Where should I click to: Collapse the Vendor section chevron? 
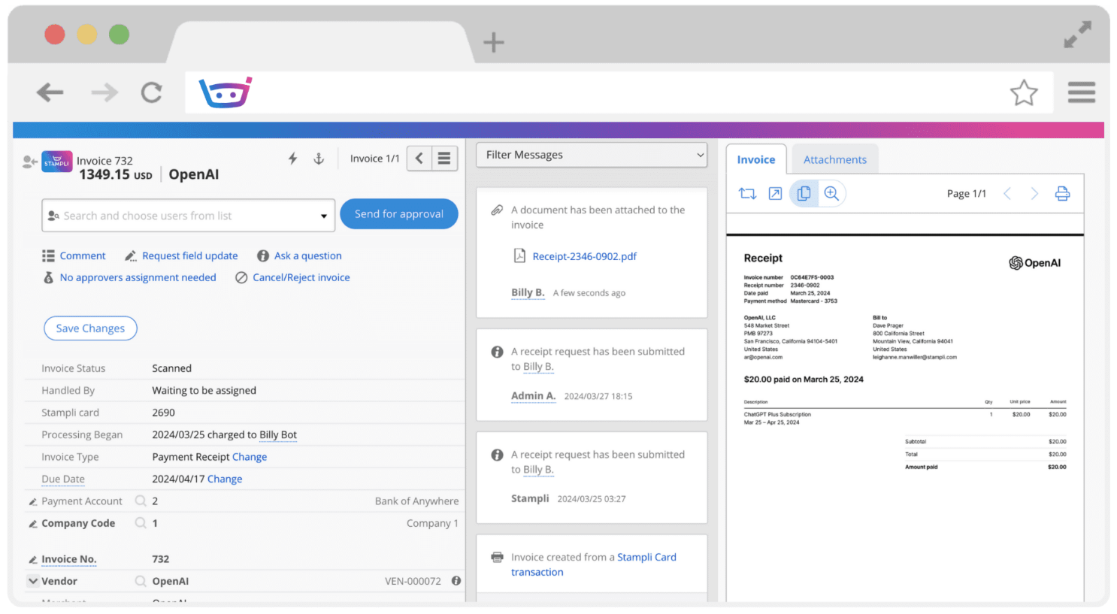pyautogui.click(x=33, y=581)
